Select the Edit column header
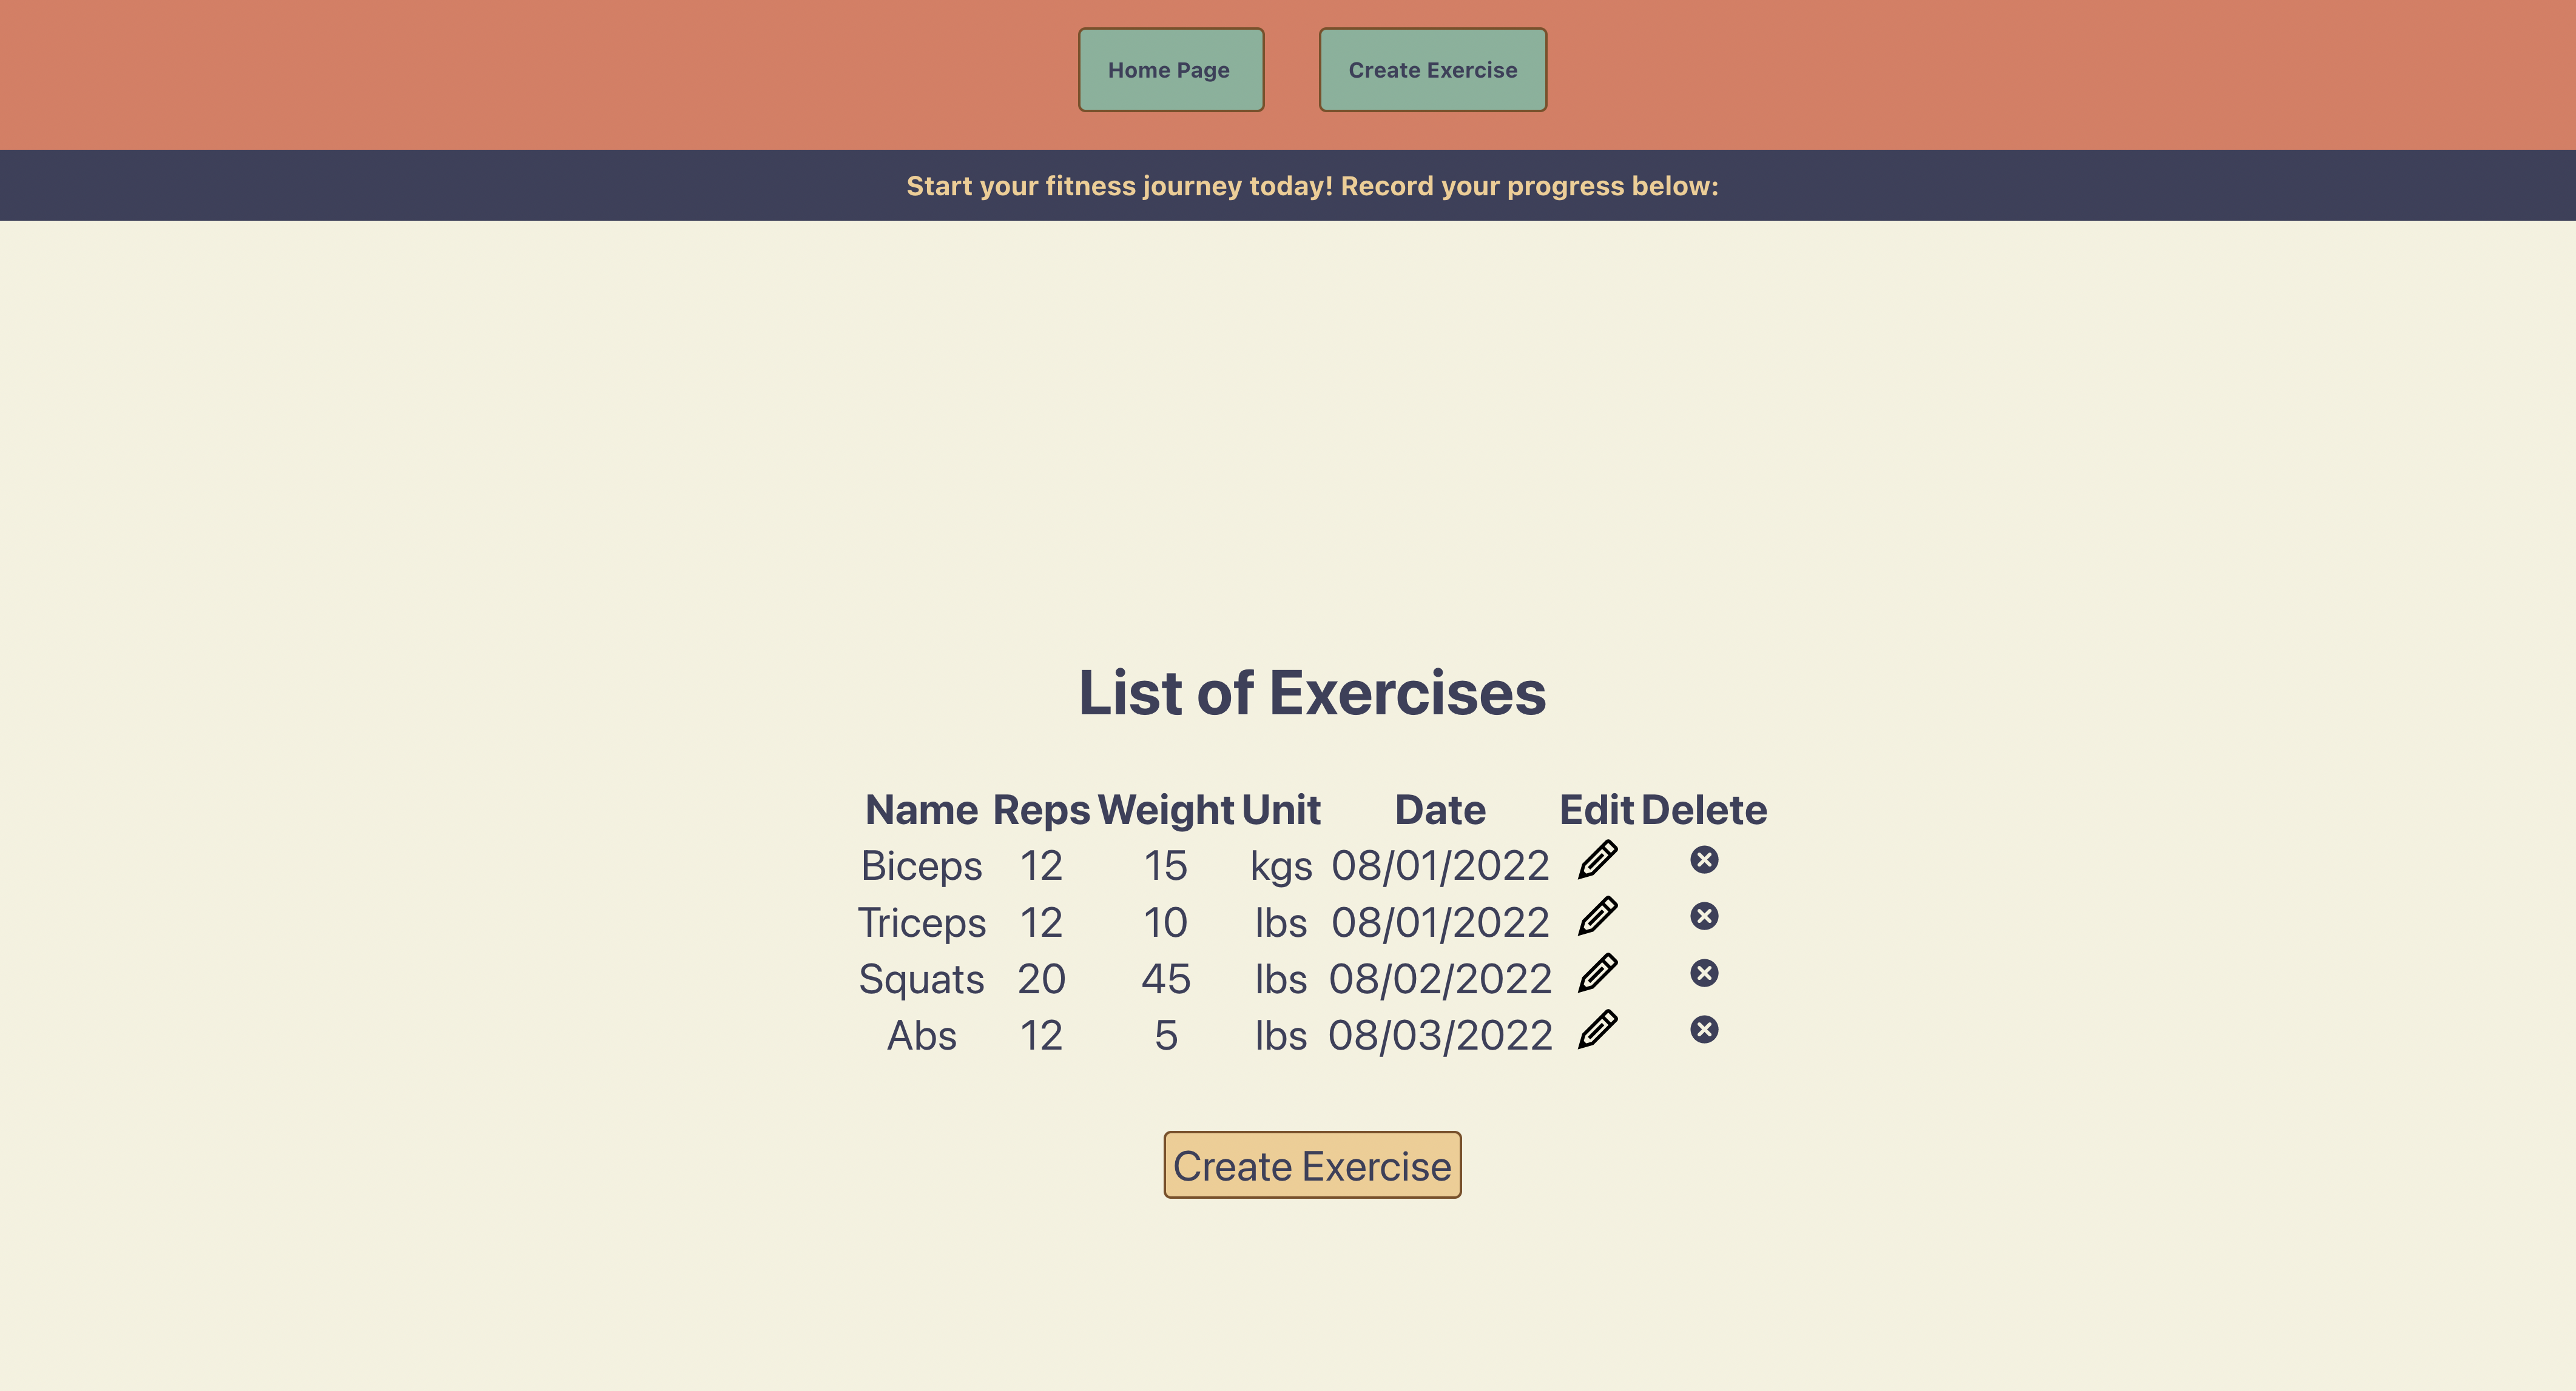2576x1391 pixels. point(1597,811)
